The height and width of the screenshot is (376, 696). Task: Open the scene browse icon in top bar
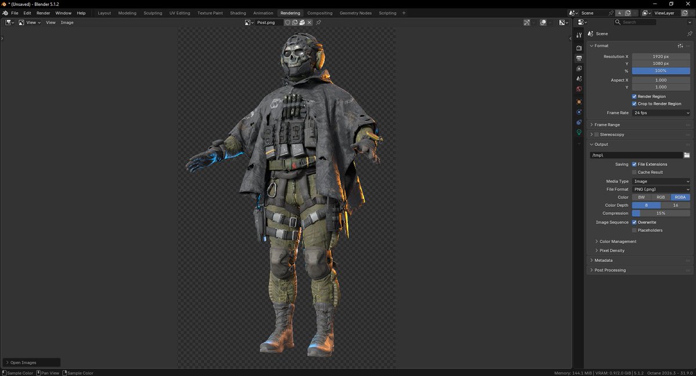pos(574,13)
